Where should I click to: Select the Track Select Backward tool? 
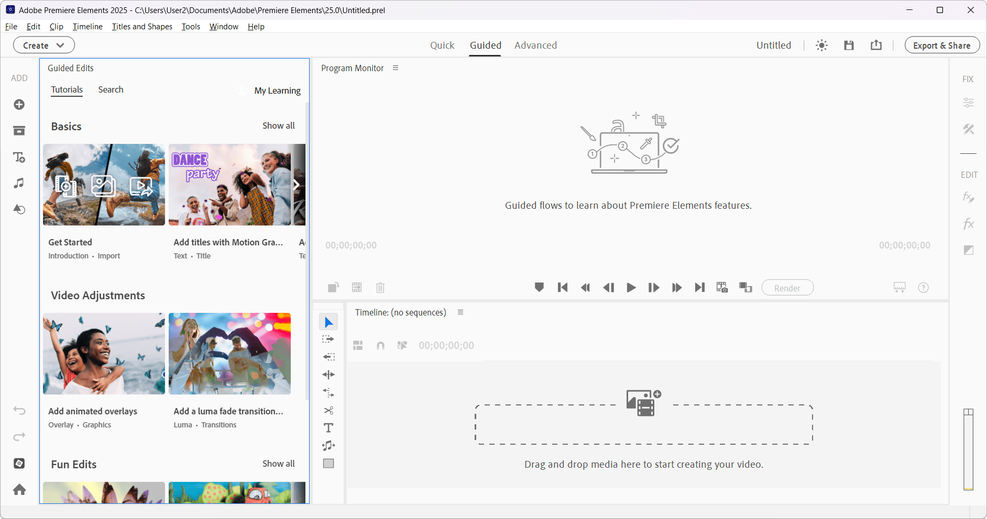(328, 357)
